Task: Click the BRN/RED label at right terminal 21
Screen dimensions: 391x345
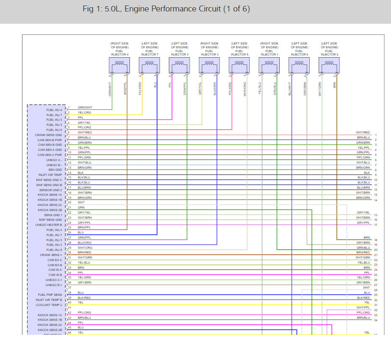Action: (363, 252)
